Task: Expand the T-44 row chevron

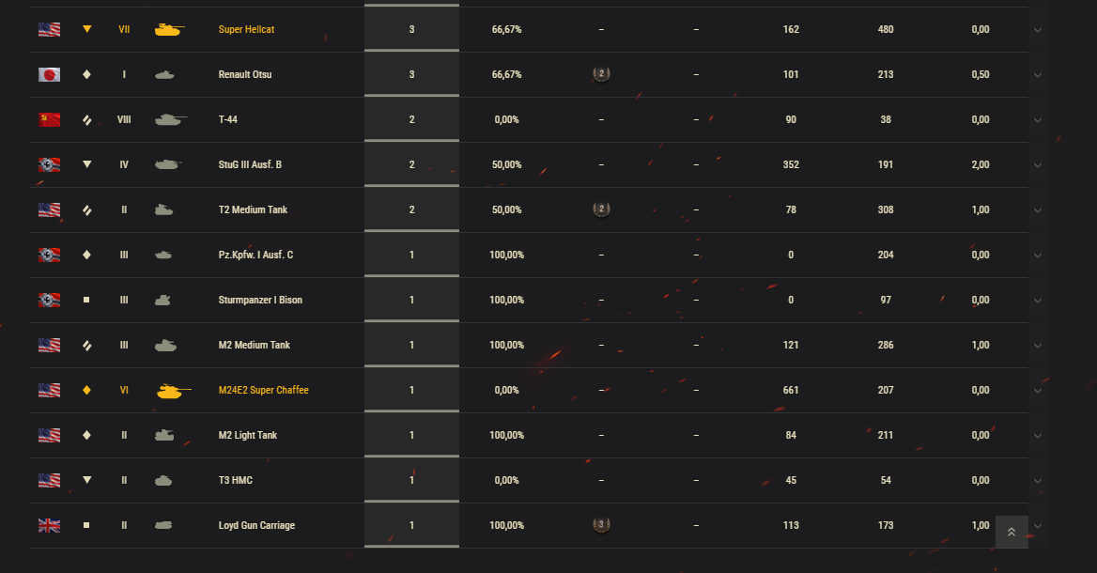Action: pos(1038,120)
